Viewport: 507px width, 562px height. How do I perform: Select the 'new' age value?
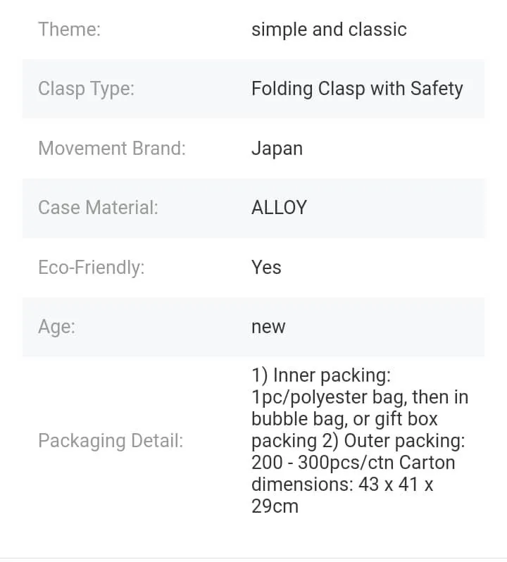(x=268, y=327)
